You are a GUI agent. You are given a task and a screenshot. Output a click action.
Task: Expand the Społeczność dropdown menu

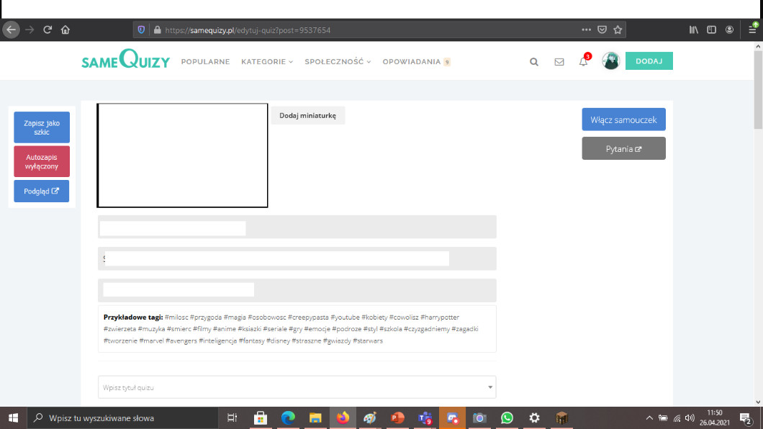[338, 62]
